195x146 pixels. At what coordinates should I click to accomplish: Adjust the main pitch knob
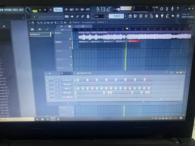[x=29, y=17]
